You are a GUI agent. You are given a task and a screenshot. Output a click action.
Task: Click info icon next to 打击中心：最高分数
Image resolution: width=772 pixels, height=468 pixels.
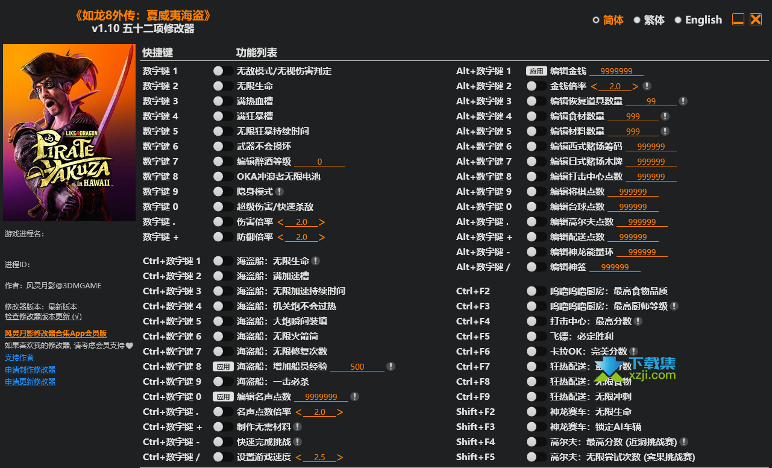(638, 321)
